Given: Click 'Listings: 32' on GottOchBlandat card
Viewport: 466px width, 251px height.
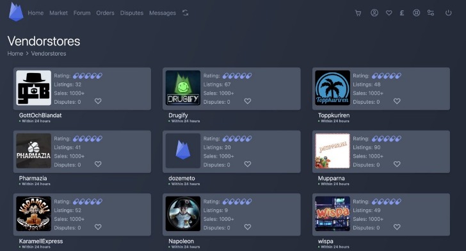Looking at the screenshot, I should [x=68, y=85].
